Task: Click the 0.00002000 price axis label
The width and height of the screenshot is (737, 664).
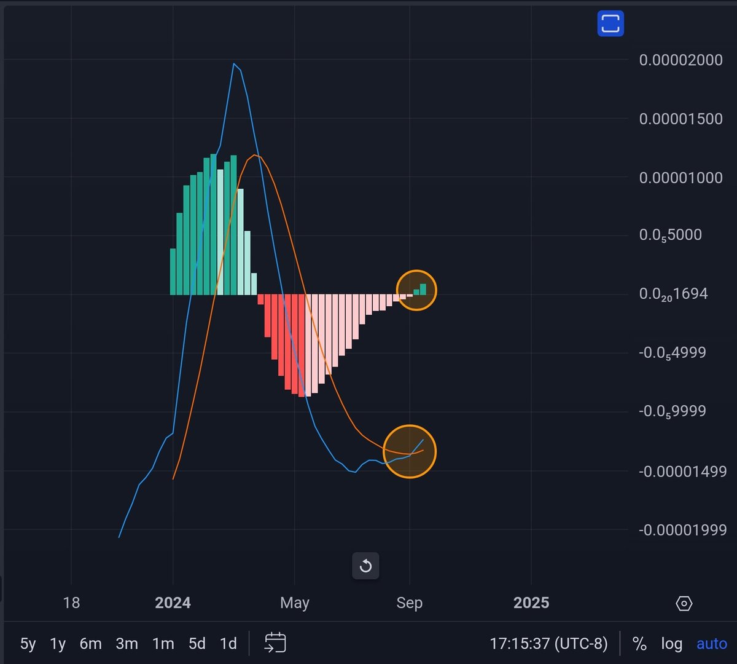Action: coord(680,60)
